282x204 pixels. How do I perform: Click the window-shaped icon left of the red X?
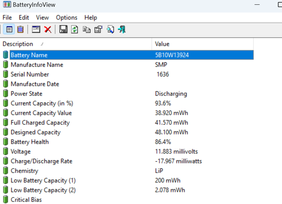(x=36, y=29)
